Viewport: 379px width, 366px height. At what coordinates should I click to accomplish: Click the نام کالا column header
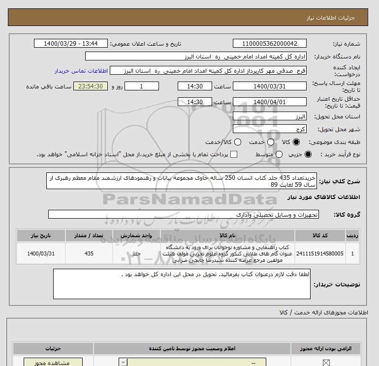(x=227, y=235)
